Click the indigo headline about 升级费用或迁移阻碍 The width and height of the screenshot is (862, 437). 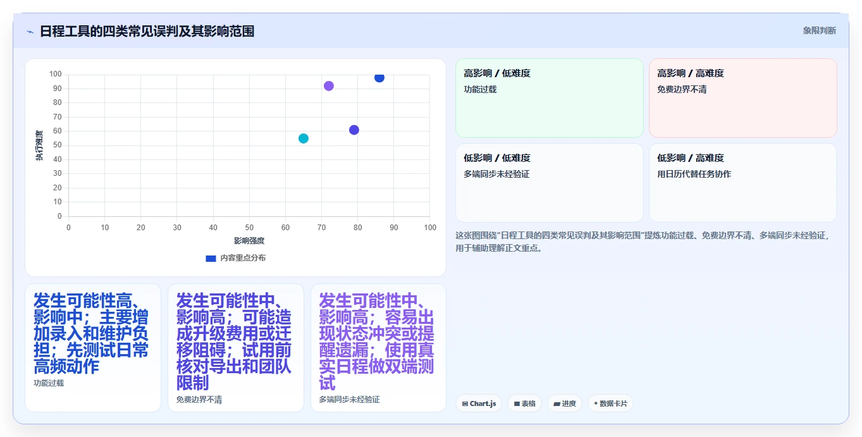(x=235, y=342)
